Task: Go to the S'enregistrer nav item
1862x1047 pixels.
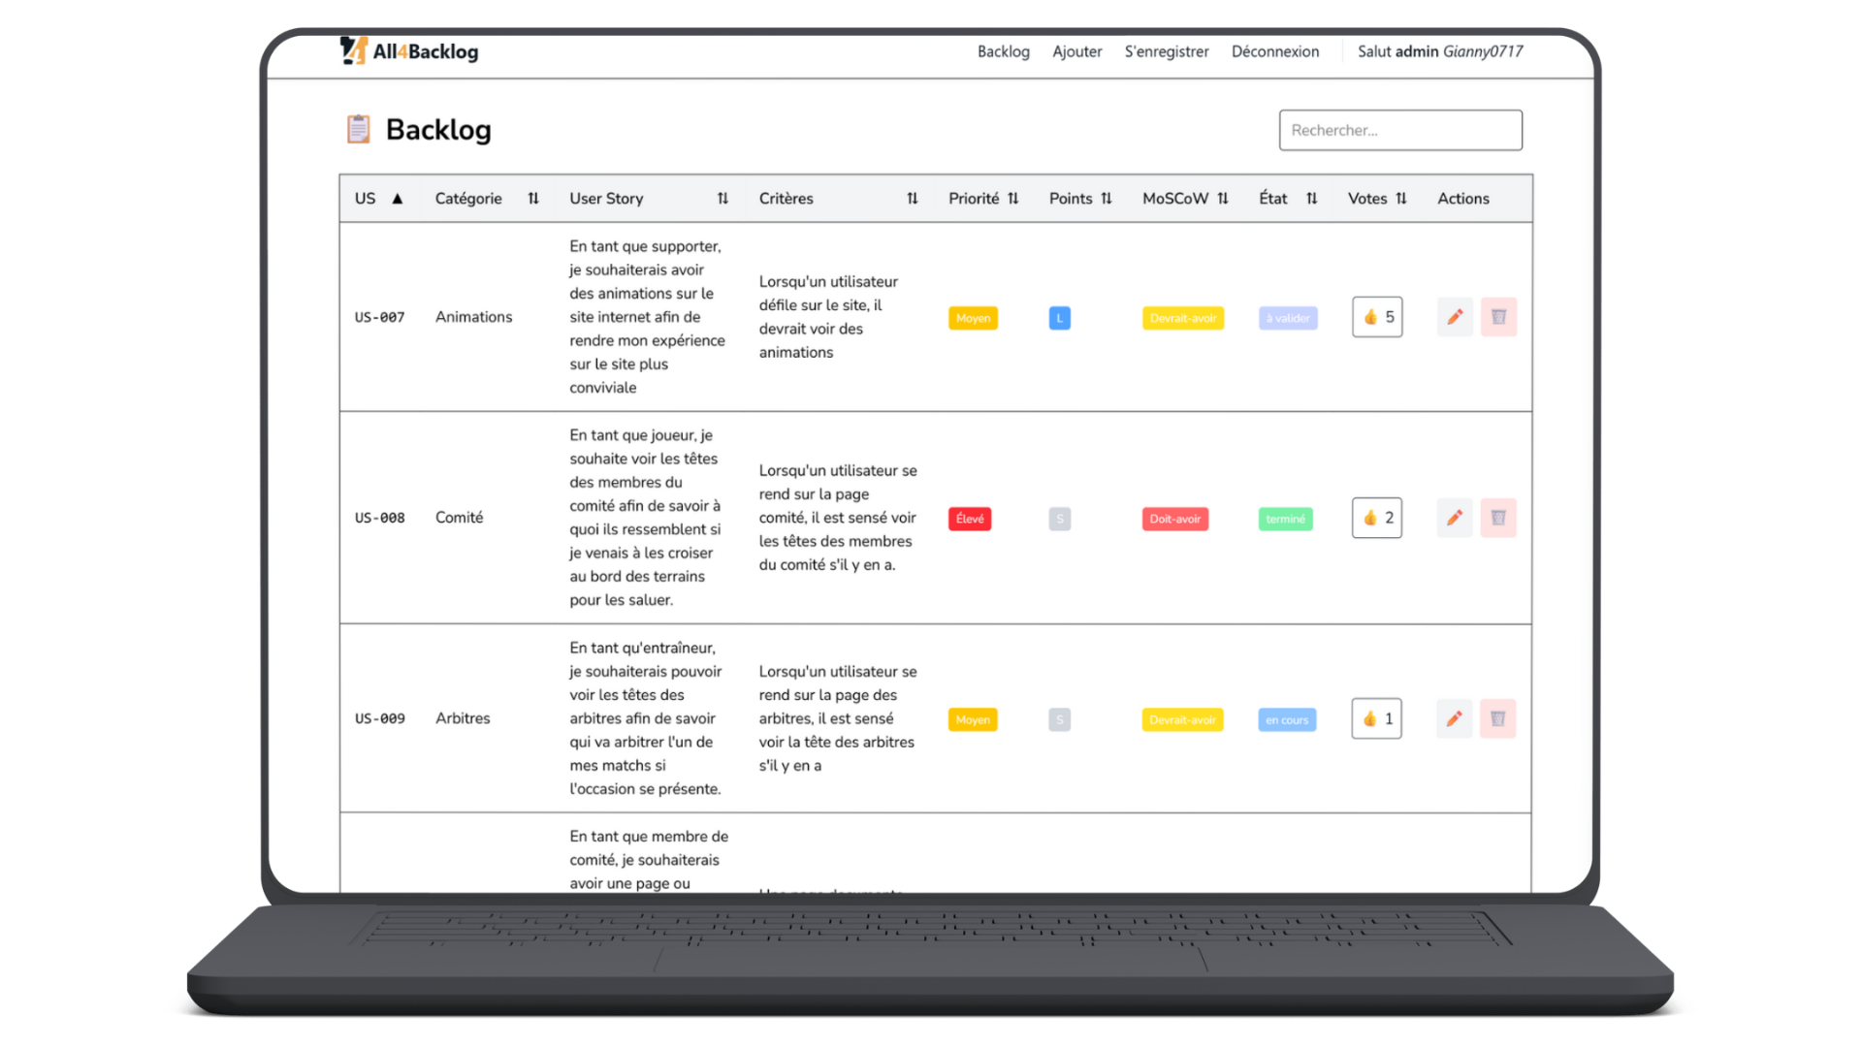Action: [1166, 51]
